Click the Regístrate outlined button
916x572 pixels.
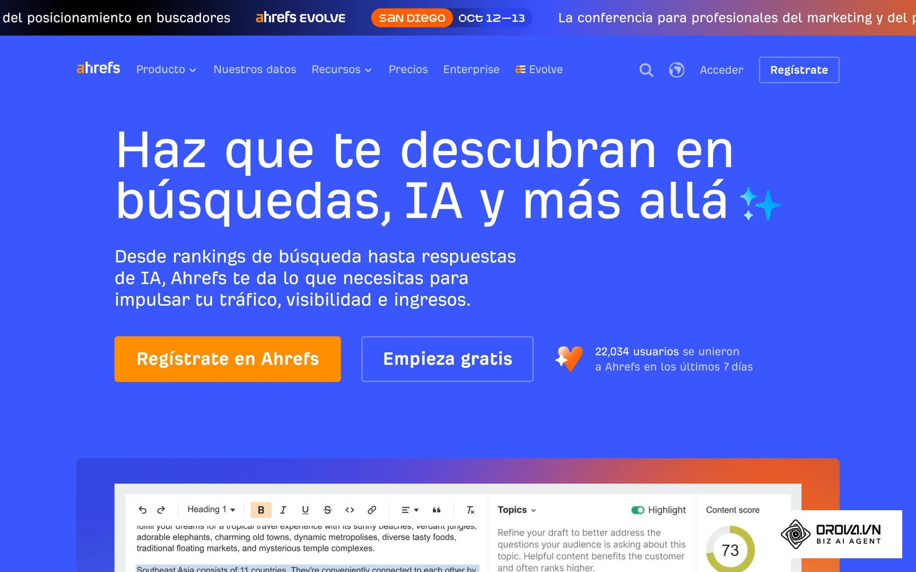tap(799, 70)
